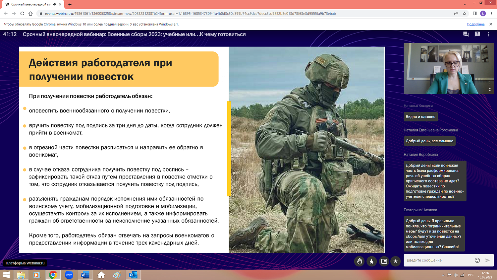Image resolution: width=497 pixels, height=280 pixels.
Task: Open the emoji picker in chat
Action: tap(477, 260)
